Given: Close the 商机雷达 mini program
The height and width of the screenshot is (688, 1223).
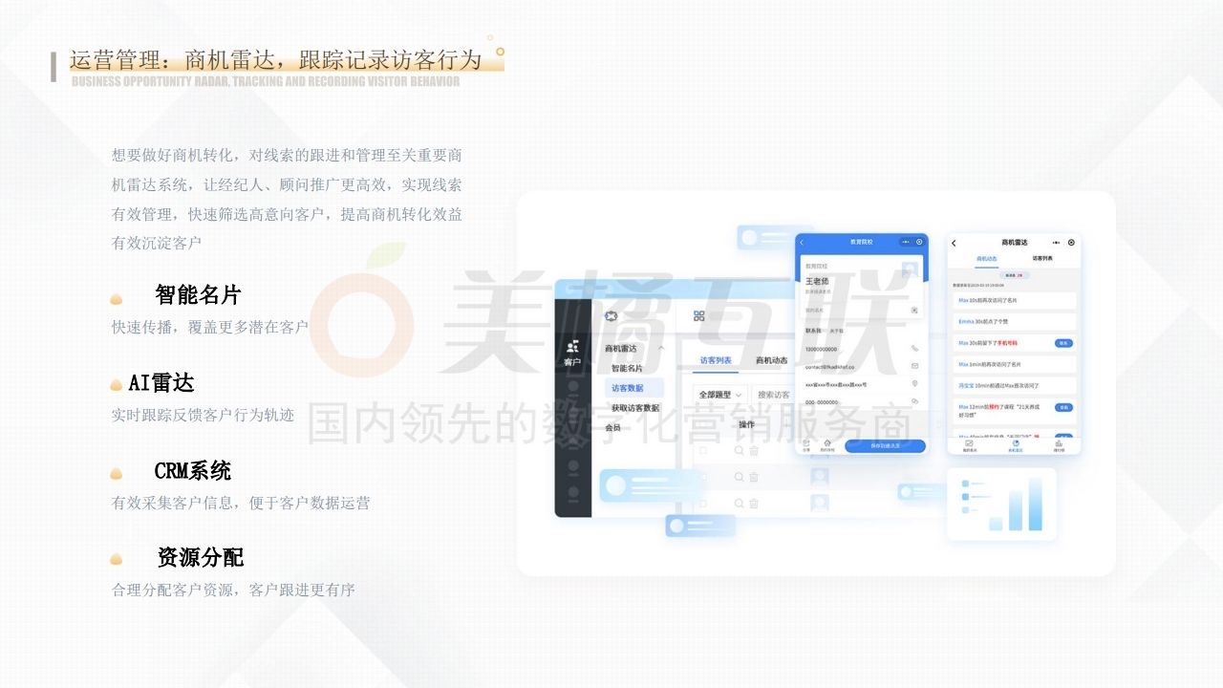Looking at the screenshot, I should coord(1071,243).
